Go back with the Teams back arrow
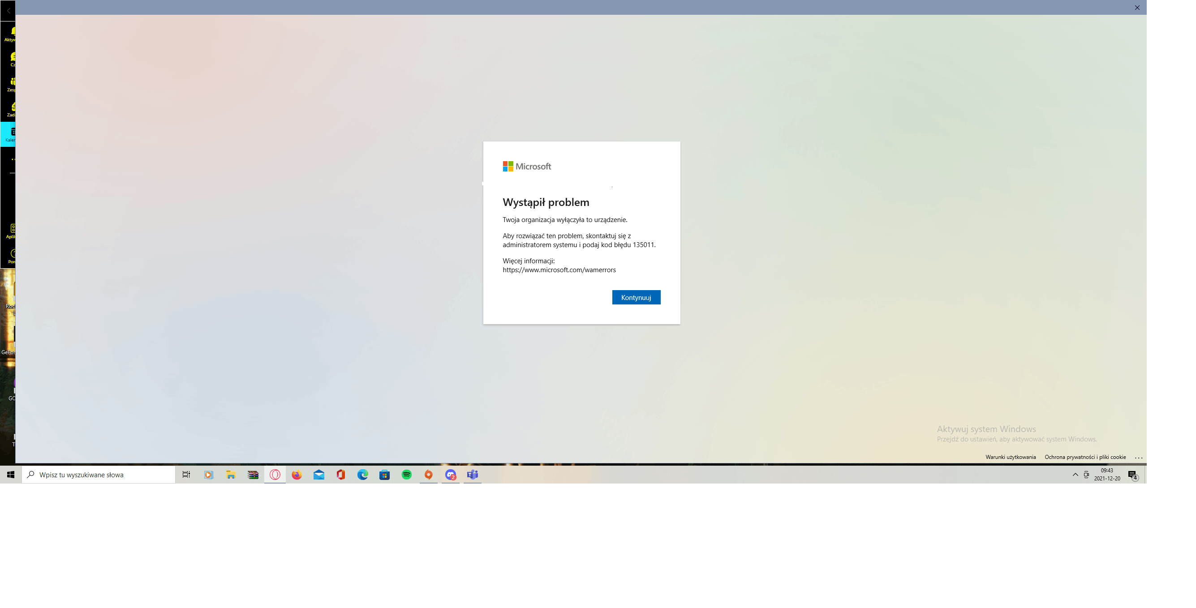 8,10
